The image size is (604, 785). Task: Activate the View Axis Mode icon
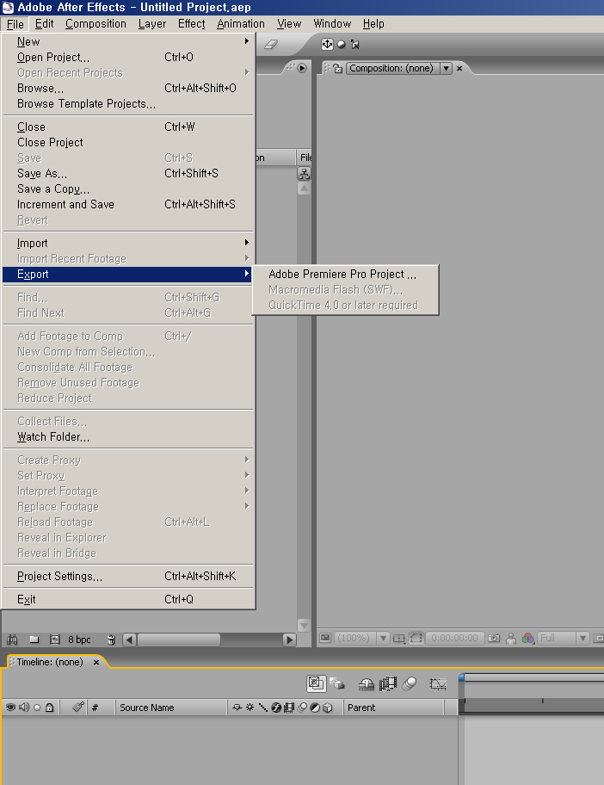tap(355, 44)
